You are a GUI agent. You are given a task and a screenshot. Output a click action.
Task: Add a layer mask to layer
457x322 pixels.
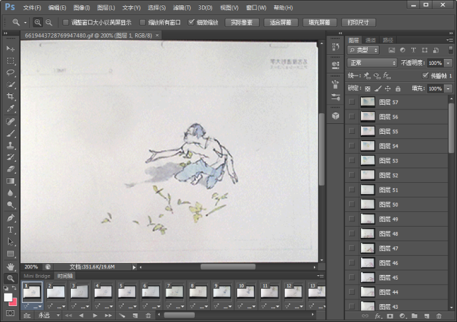[x=390, y=316]
